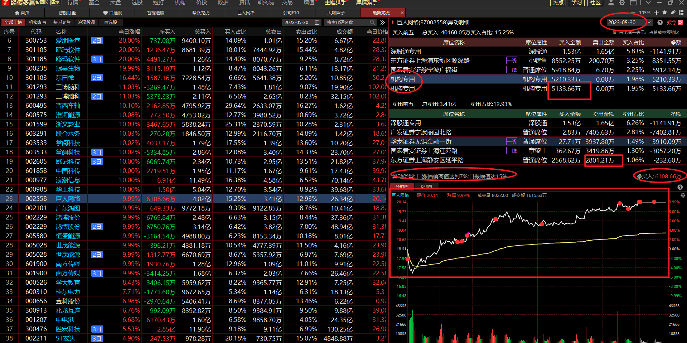
Task: Click the search magnifier icon
Action: pos(372,22)
